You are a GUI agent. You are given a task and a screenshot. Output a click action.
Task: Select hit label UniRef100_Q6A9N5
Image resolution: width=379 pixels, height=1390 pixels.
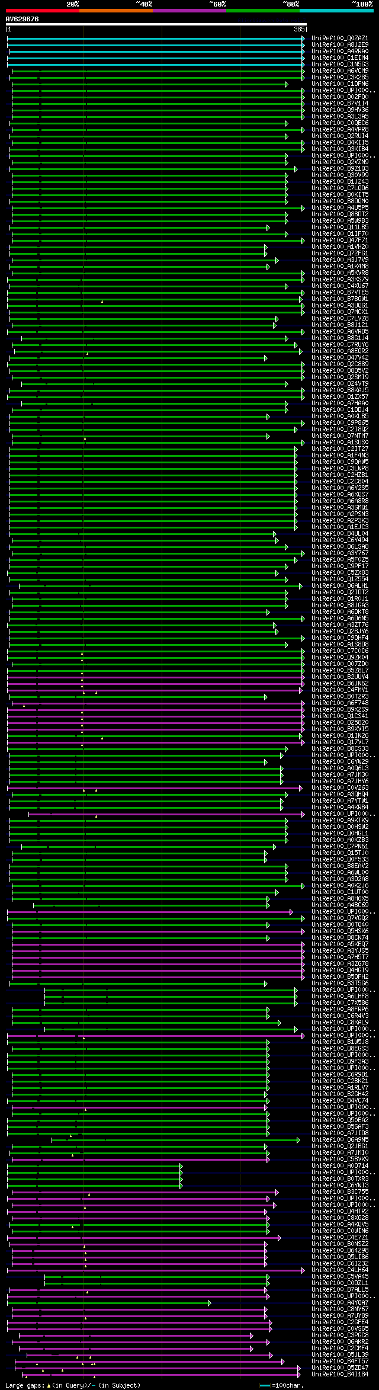tap(340, 1139)
